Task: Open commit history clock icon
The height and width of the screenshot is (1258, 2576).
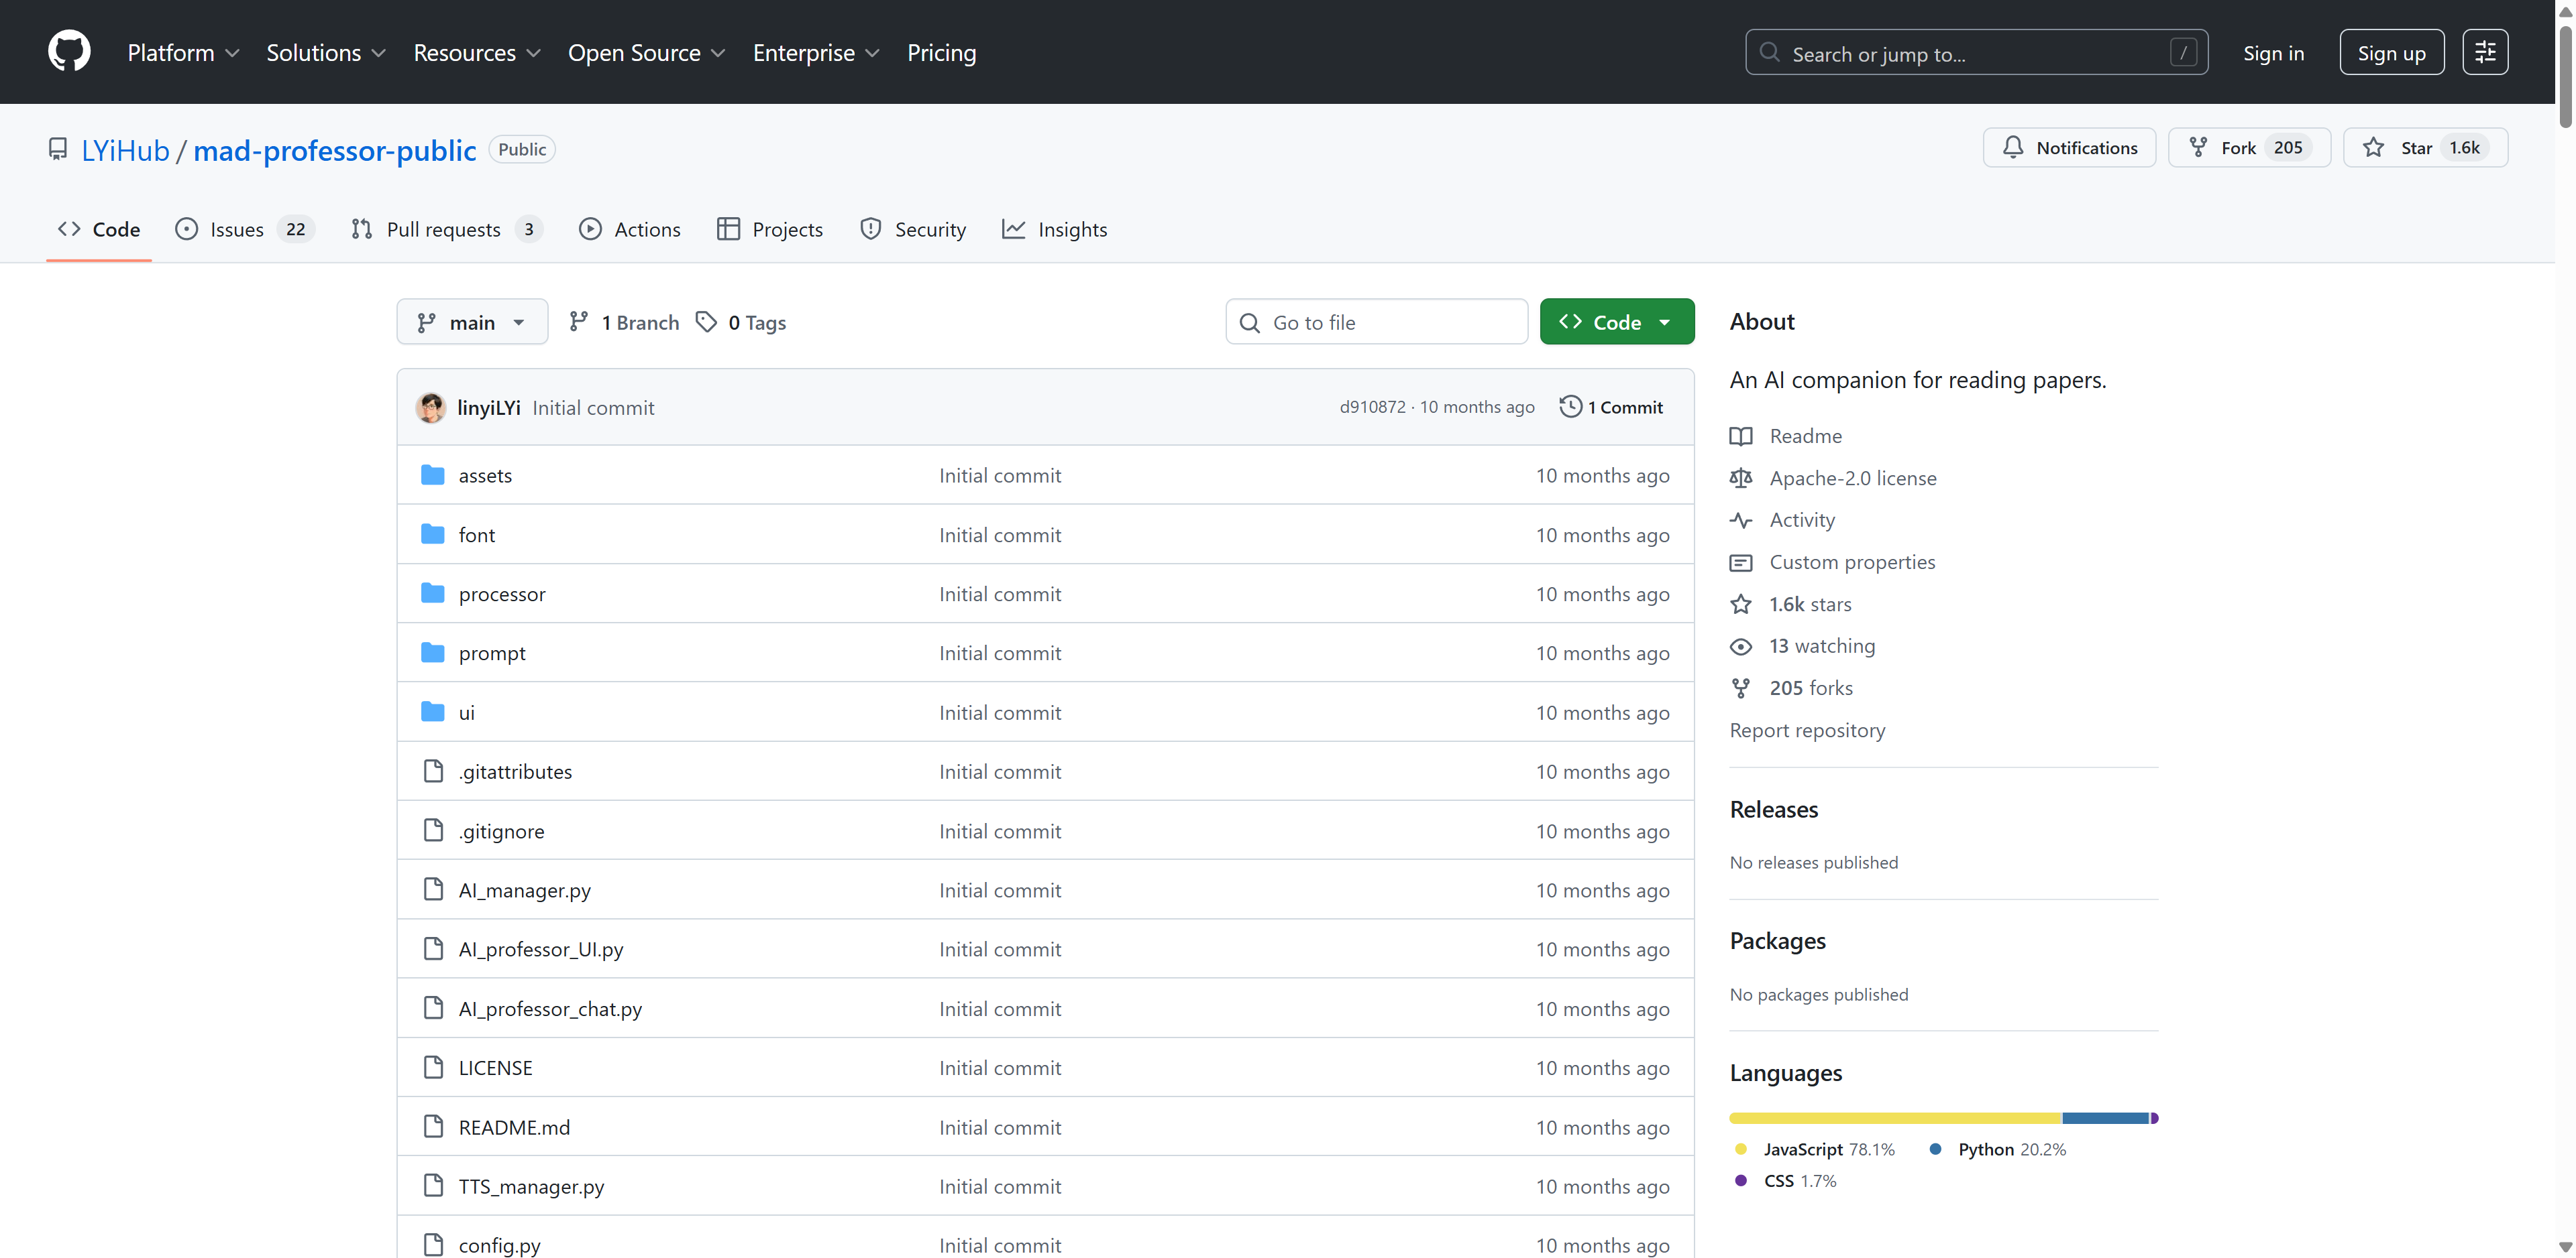Action: coord(1570,407)
